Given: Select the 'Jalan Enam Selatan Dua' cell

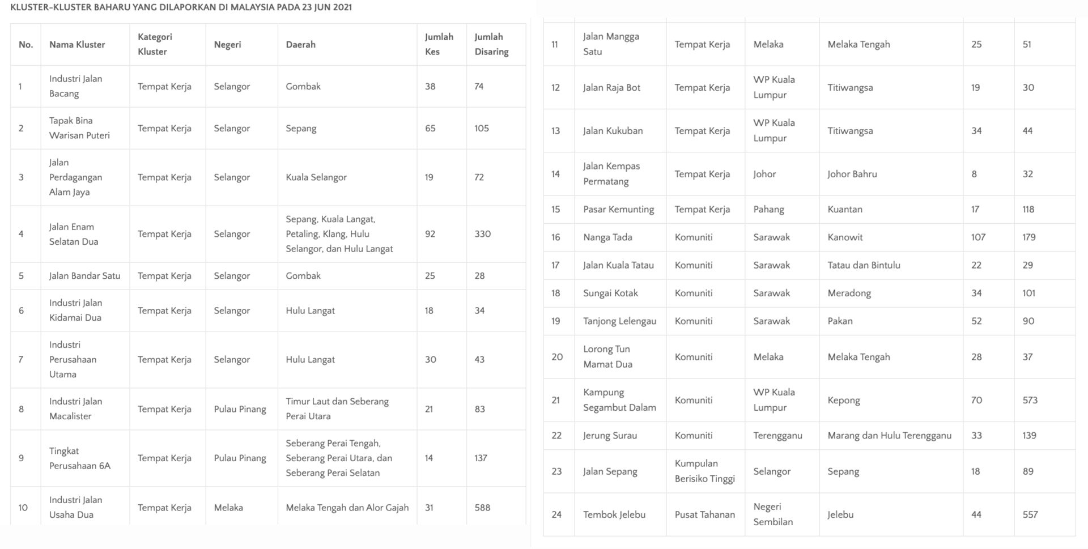Looking at the screenshot, I should pos(74,234).
